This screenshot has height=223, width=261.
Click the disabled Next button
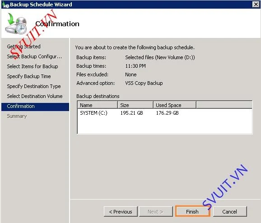tap(156, 212)
